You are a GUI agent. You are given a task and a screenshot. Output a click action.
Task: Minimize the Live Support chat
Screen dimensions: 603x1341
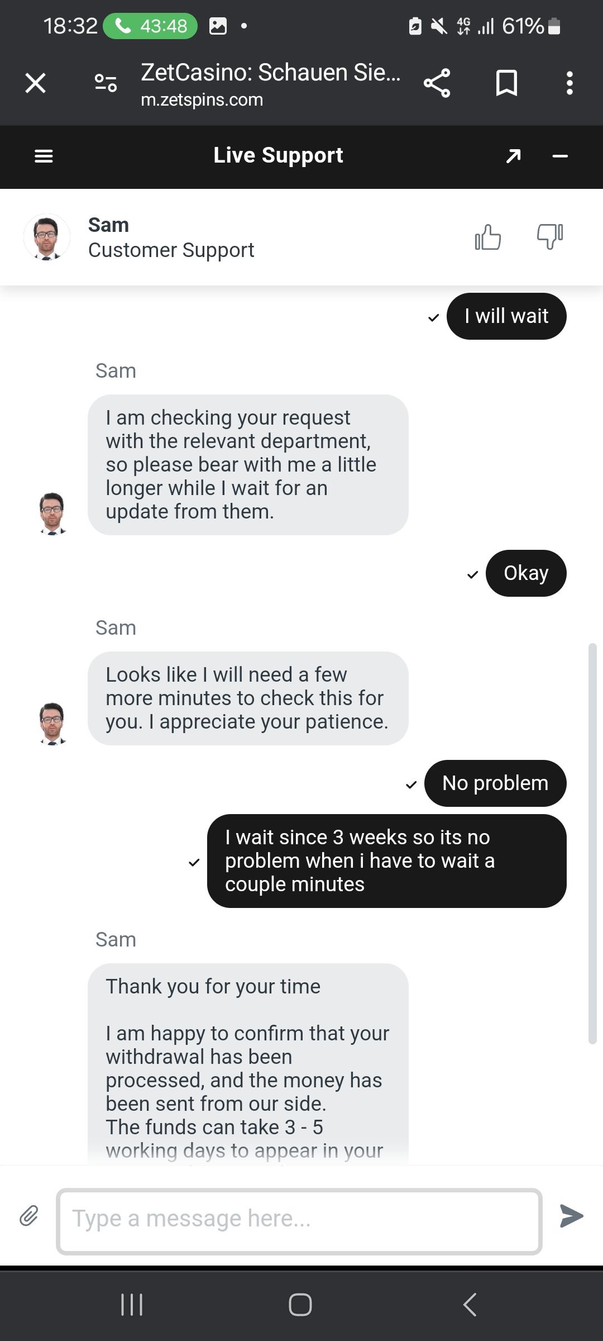(560, 156)
